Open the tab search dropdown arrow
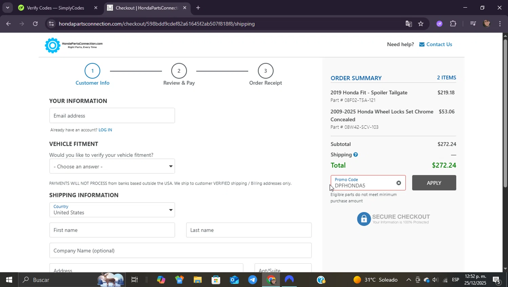The image size is (508, 287). 7,7
